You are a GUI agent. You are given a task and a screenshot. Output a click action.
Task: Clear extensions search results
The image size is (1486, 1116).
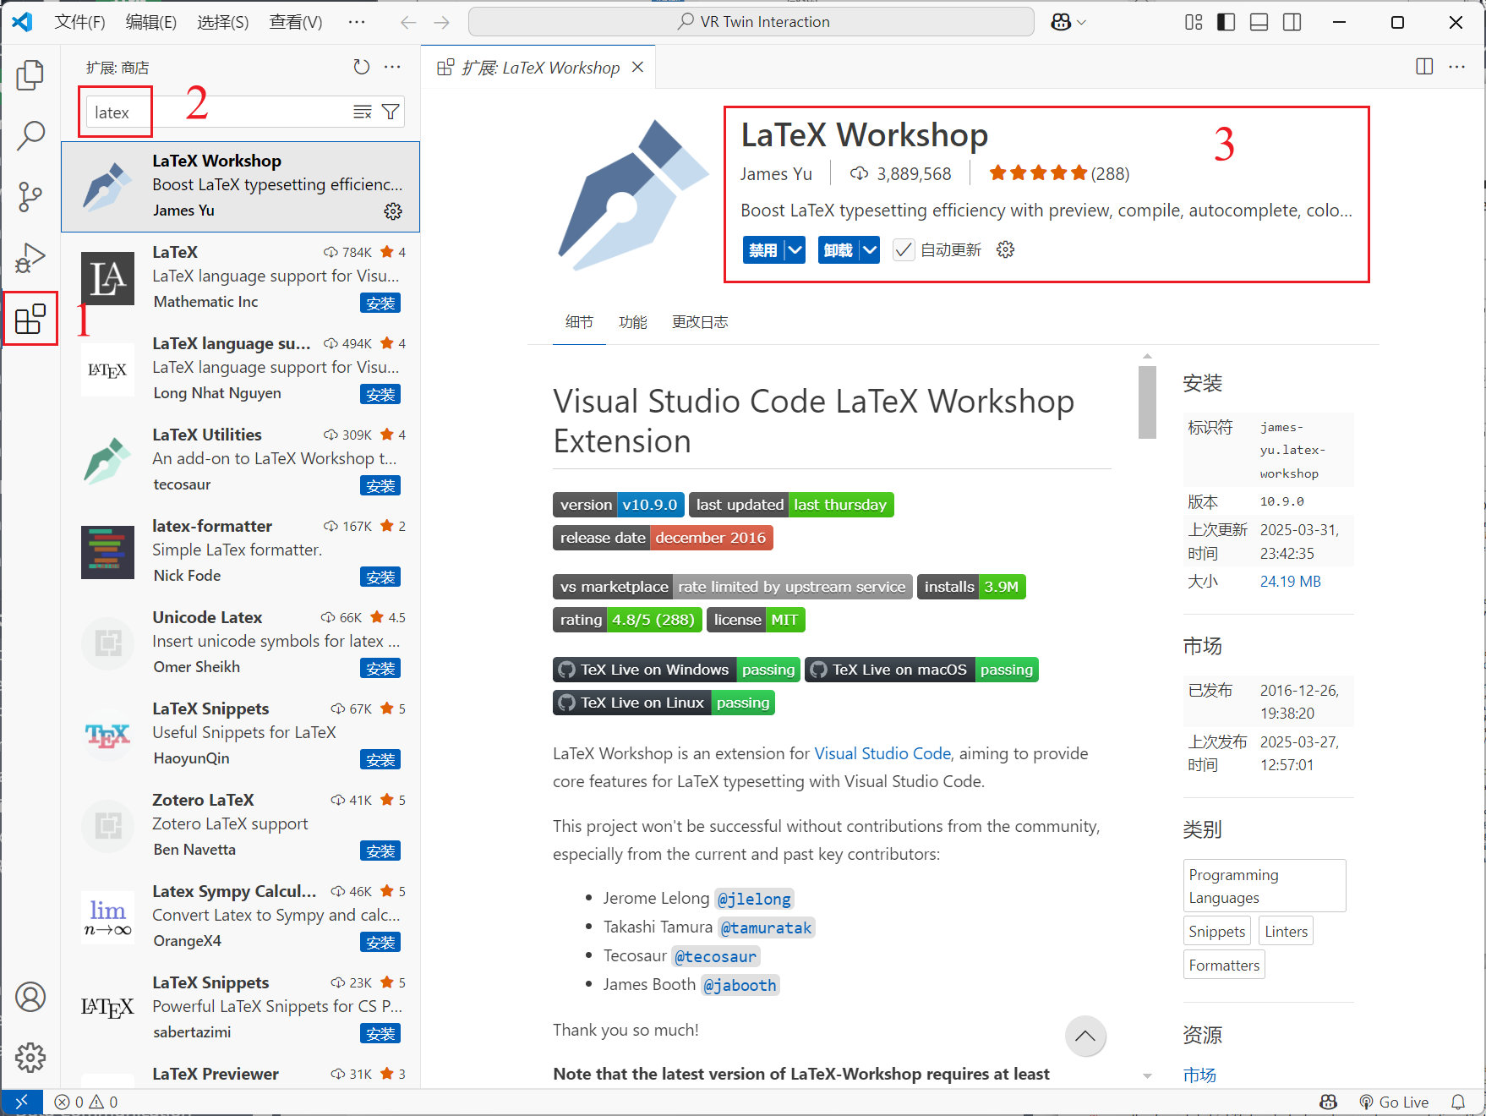[x=363, y=112]
